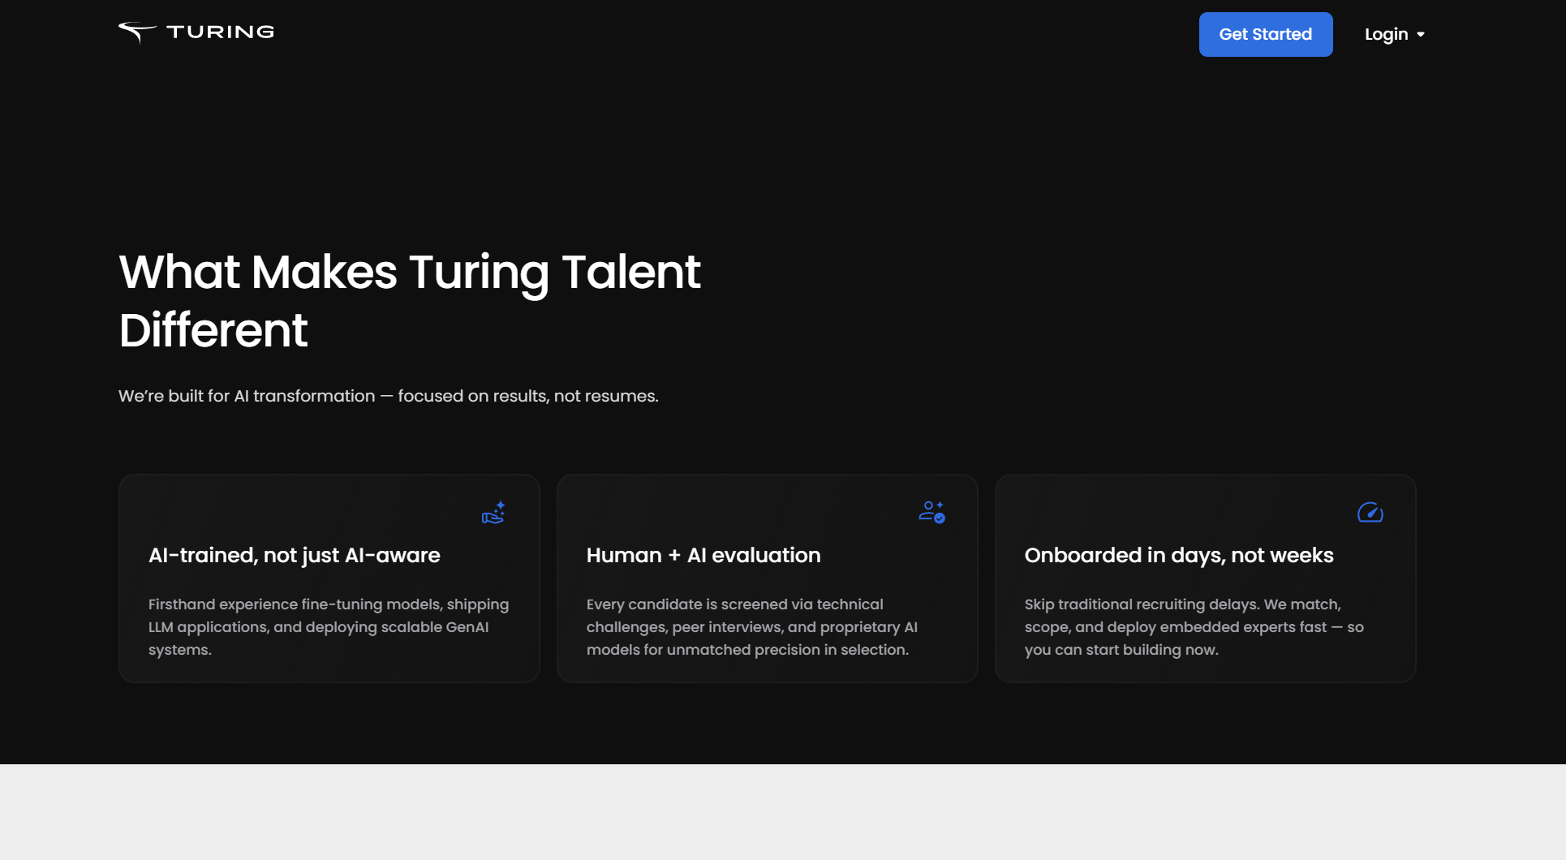Click the verified person icon on Human + AI card
Image resolution: width=1566 pixels, height=860 pixels.
pos(931,512)
